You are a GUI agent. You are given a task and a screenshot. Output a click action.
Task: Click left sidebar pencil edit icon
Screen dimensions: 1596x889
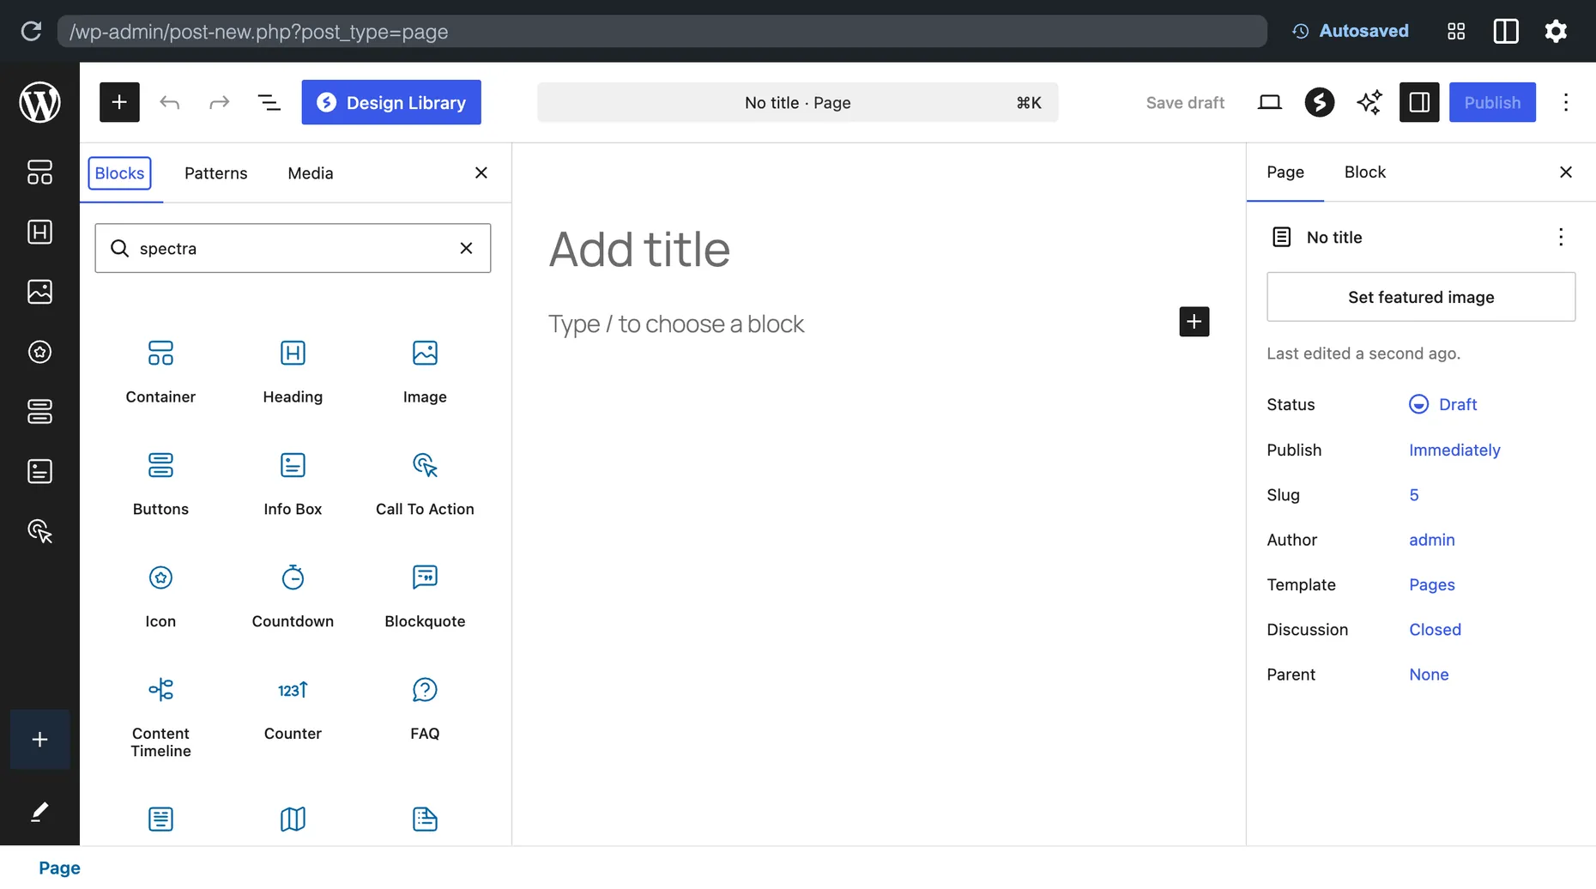(x=39, y=812)
